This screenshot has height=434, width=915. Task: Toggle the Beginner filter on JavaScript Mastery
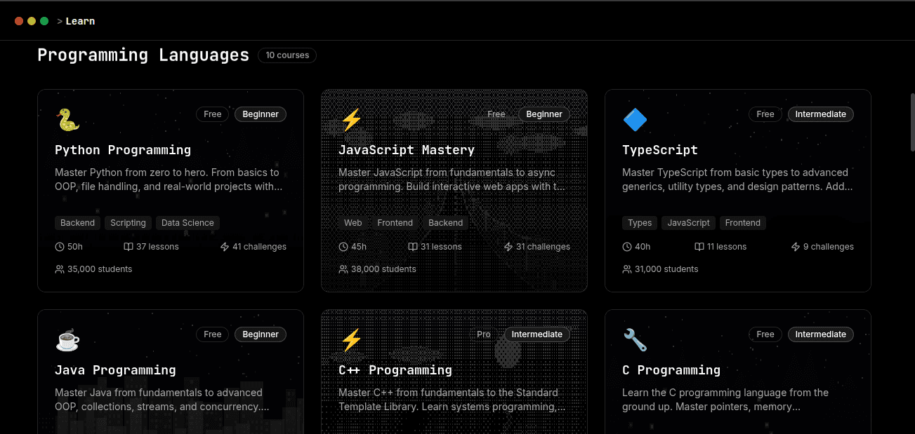click(544, 114)
